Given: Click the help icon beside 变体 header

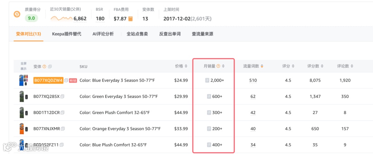Looking at the screenshot, I should pyautogui.click(x=44, y=67).
